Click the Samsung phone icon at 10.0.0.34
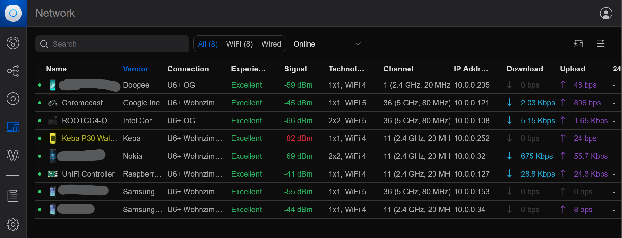Screen dimensions: 622x238 tap(53, 210)
